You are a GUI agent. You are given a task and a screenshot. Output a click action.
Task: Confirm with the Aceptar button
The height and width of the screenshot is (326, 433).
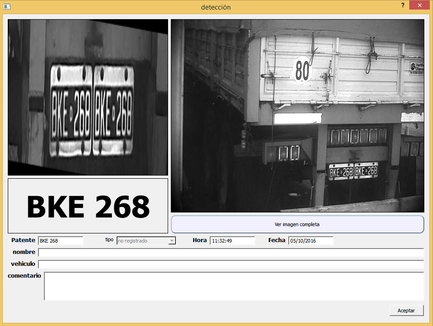(x=406, y=310)
